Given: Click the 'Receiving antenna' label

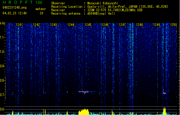Looking at the screenshot, I should pyautogui.click(x=66, y=14).
